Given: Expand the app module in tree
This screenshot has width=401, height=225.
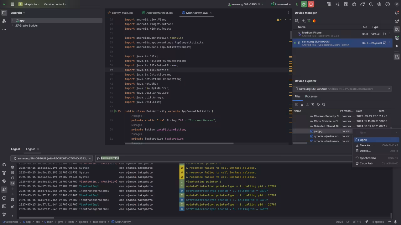Looking at the screenshot, I should 13,21.
